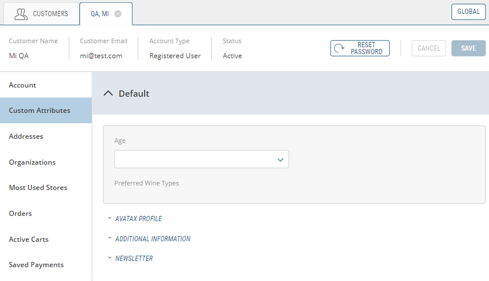Collapse the Default section chevron
The height and width of the screenshot is (281, 489).
108,93
